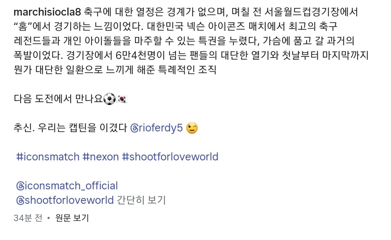391x240 pixels.
Task: Visit the @shootforloveworld mention
Action: click(65, 201)
